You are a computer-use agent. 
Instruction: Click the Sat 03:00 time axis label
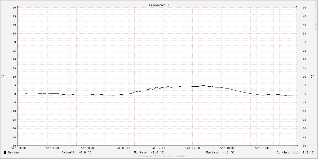point(53,148)
